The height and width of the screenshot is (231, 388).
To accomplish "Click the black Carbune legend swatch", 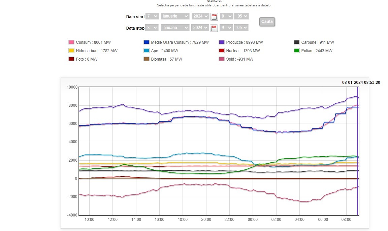I will click(x=297, y=42).
